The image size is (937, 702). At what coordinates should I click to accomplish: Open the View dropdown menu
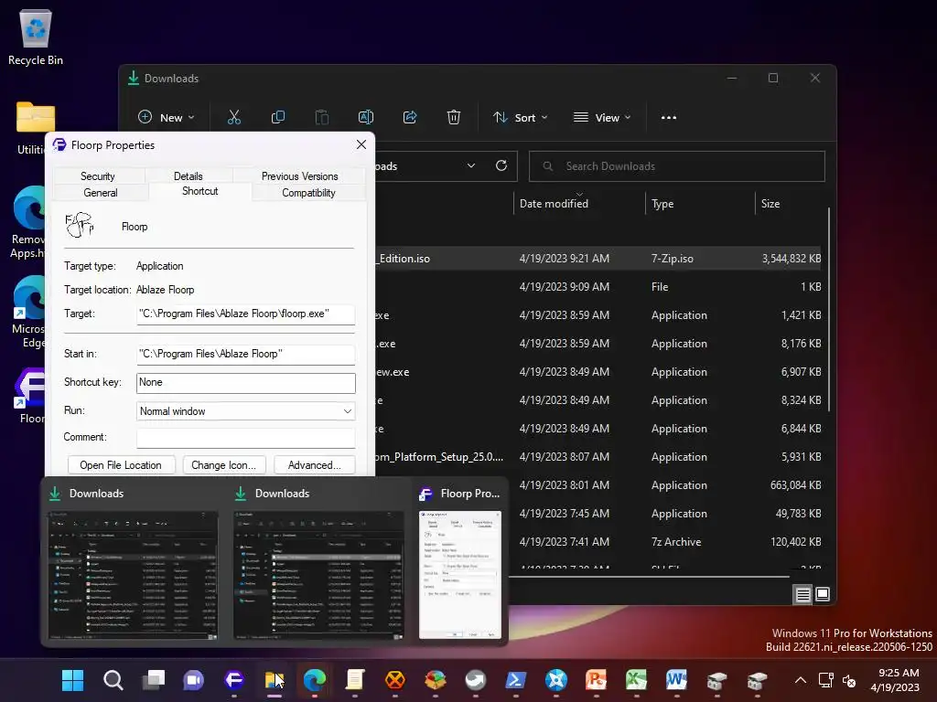[602, 118]
